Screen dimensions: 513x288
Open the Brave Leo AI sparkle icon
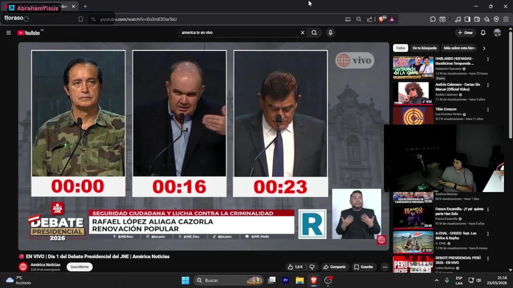click(487, 19)
